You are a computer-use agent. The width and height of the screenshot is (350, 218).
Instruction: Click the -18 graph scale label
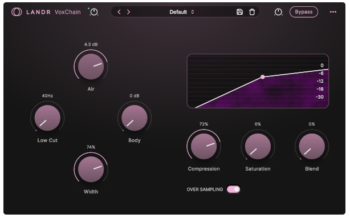pyautogui.click(x=320, y=89)
